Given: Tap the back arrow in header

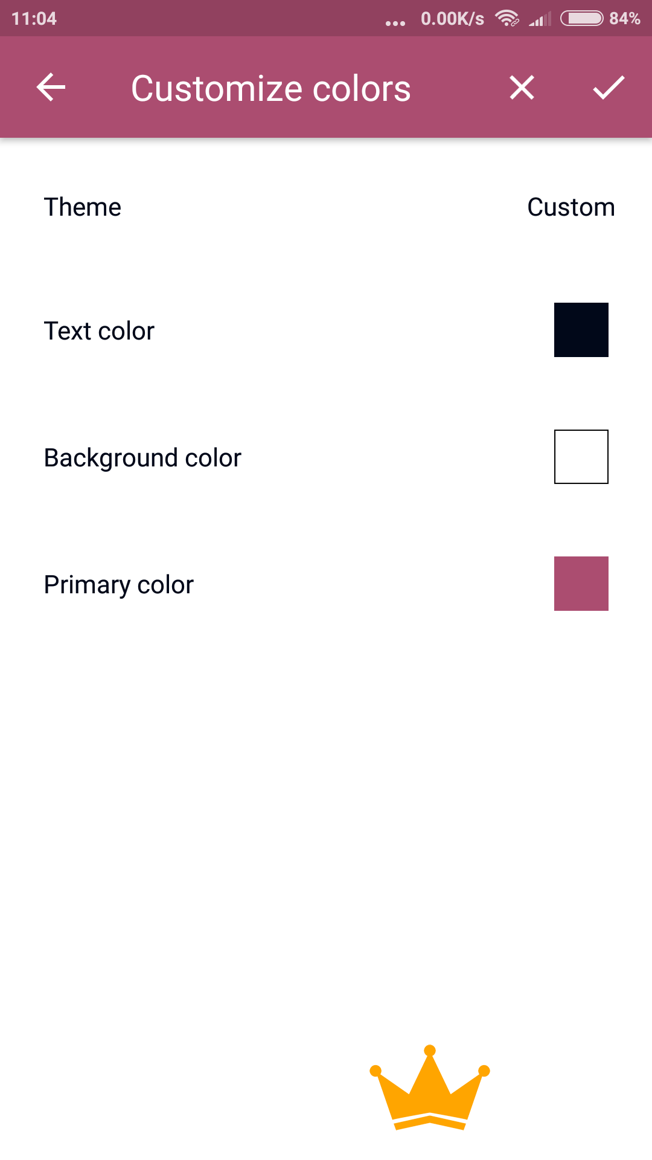Looking at the screenshot, I should (x=51, y=88).
